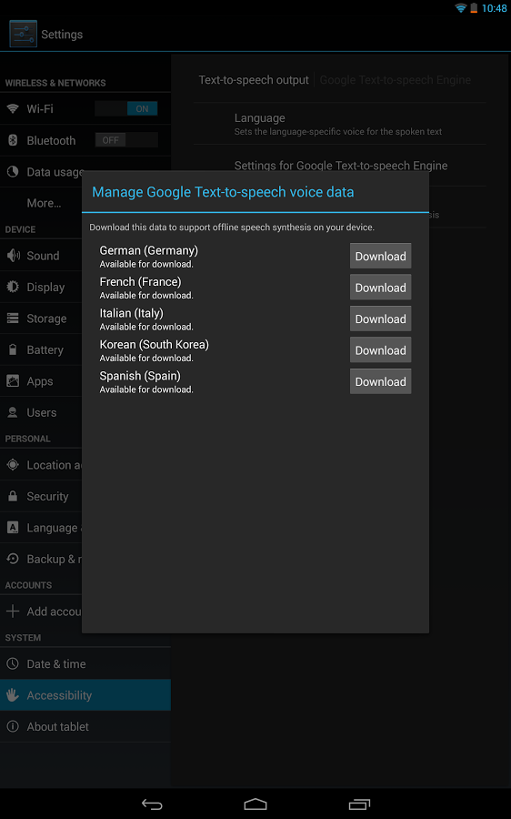Screen dimensions: 511x819
Task: Open the Battery settings entry
Action: tap(41, 349)
